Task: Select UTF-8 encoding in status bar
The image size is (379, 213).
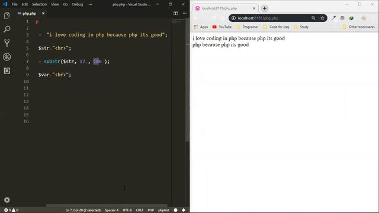Action: coord(127,210)
